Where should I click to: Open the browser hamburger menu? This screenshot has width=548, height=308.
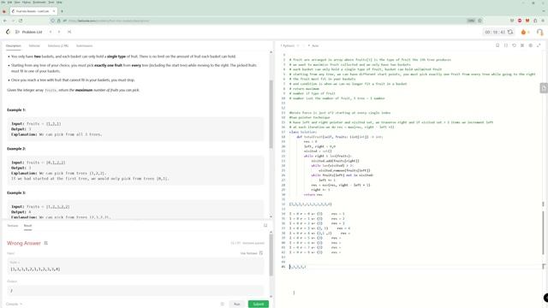click(x=543, y=21)
